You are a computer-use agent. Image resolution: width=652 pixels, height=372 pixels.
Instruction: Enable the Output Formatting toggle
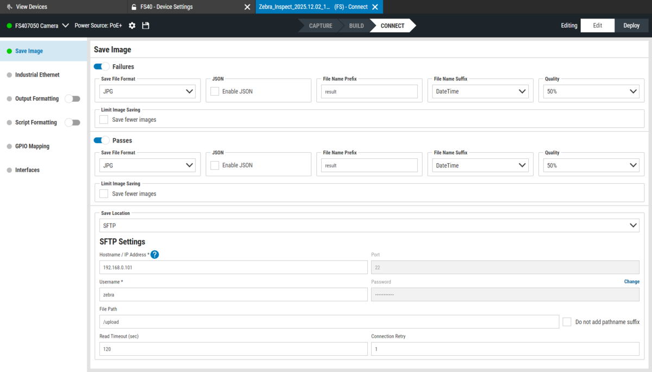coord(72,98)
